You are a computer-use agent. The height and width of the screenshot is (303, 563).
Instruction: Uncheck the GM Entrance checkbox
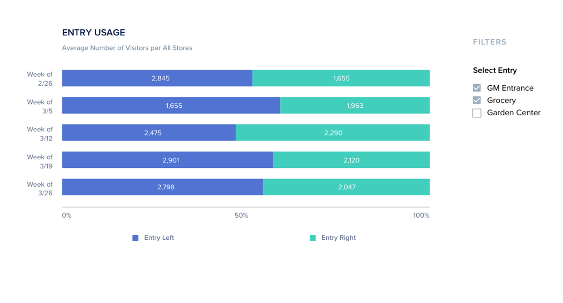pyautogui.click(x=477, y=88)
